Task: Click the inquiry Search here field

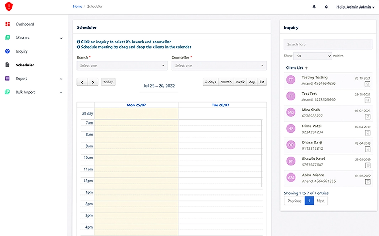Action: pyautogui.click(x=328, y=44)
